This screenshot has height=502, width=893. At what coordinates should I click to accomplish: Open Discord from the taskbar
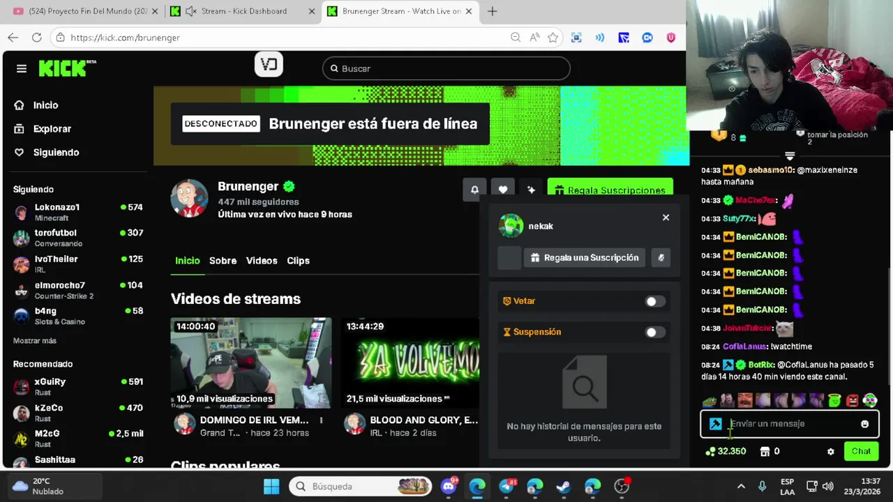click(449, 486)
